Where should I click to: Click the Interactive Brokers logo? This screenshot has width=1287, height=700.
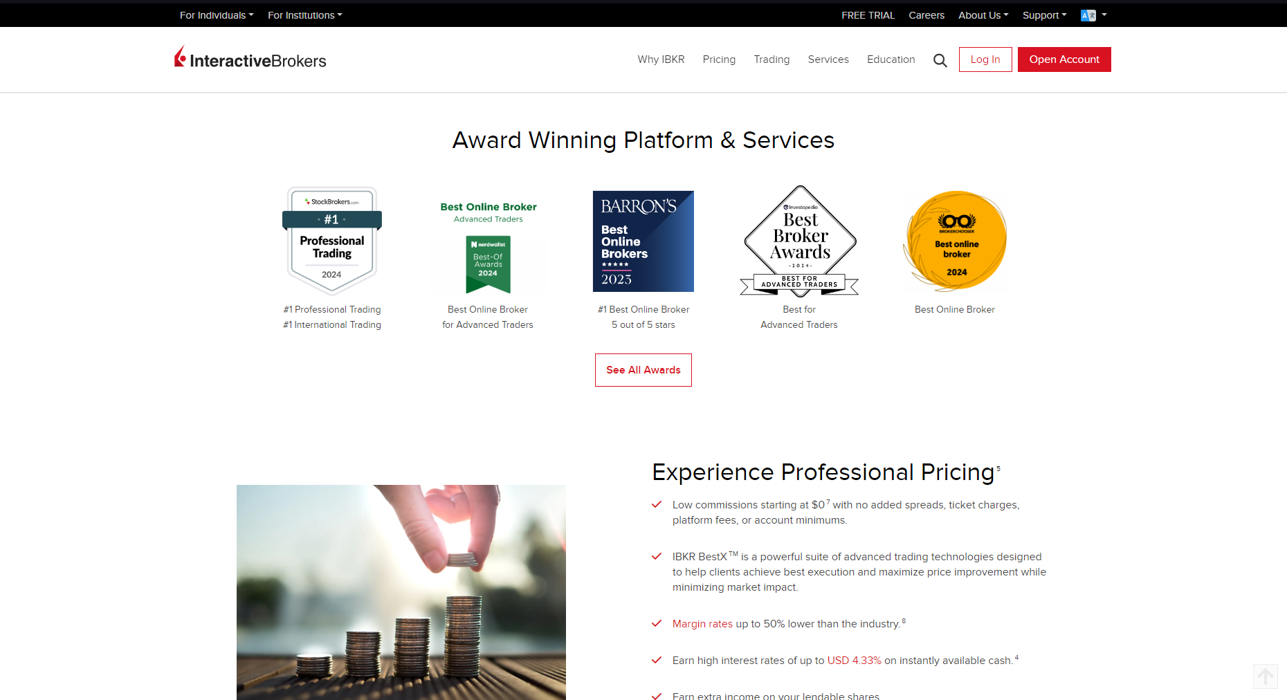click(250, 58)
